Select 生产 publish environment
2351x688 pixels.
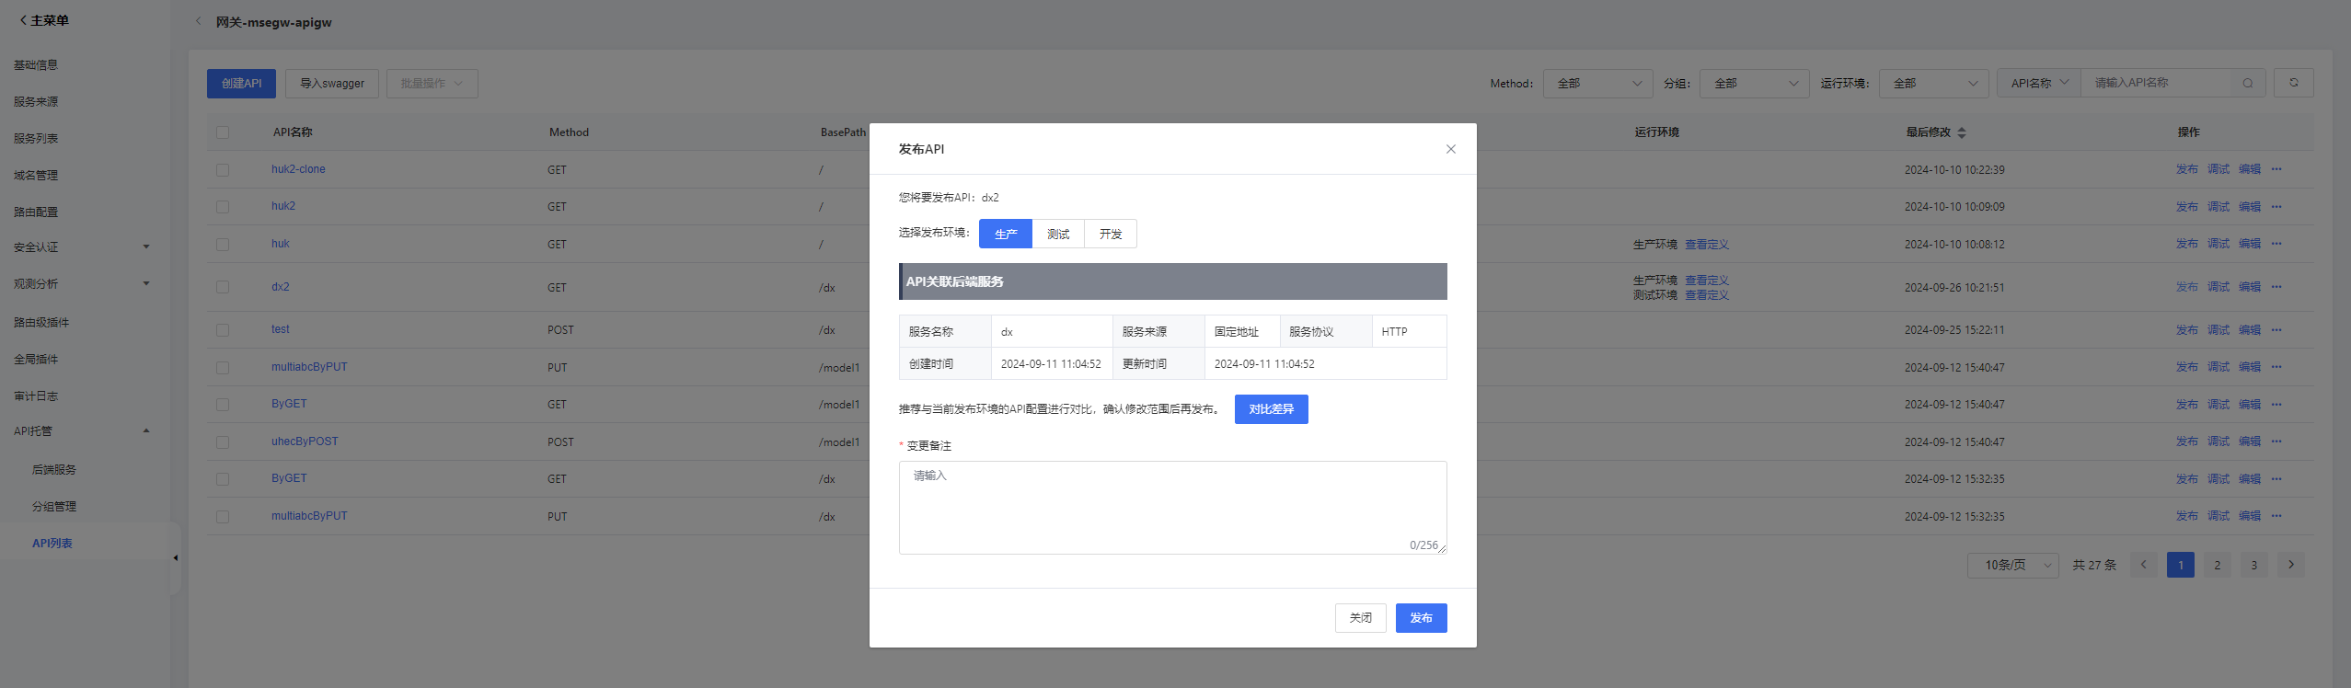pyautogui.click(x=1006, y=234)
